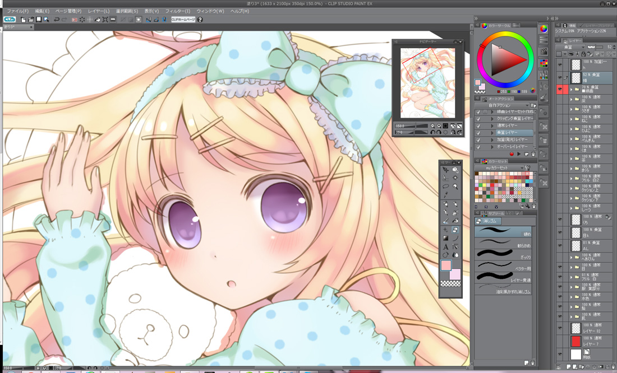
Task: Select the Eraser tool in tool palette
Action: 455,230
